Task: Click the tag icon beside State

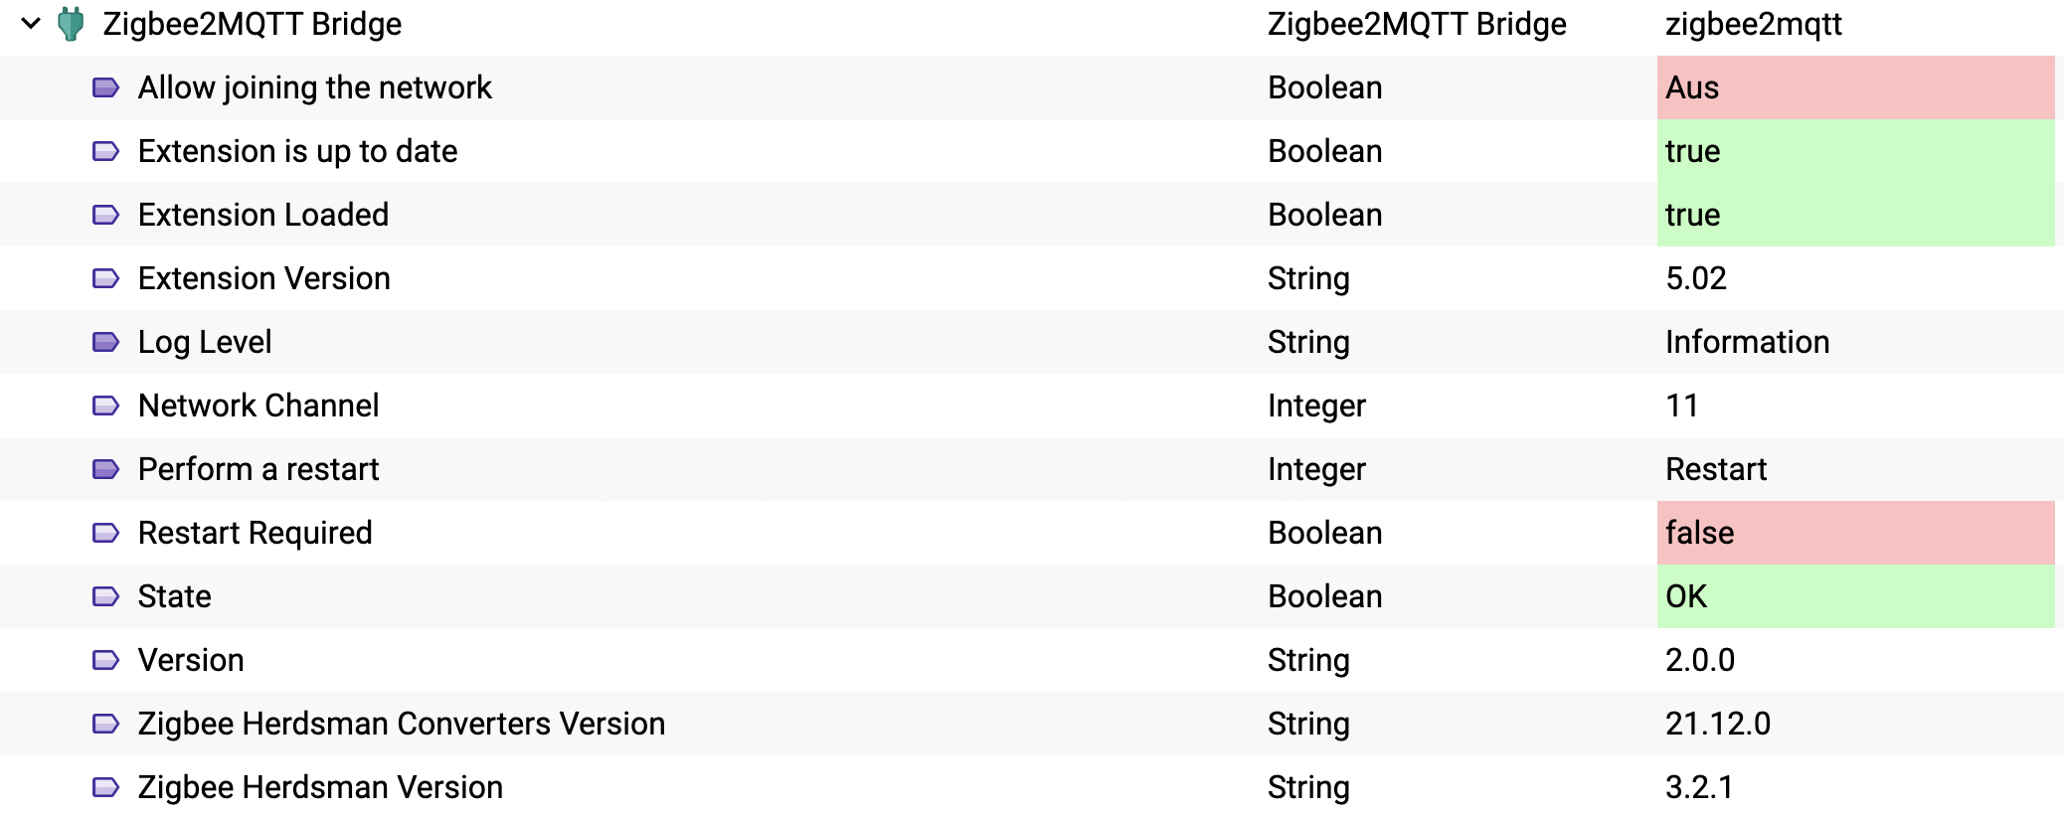Action: point(105,596)
